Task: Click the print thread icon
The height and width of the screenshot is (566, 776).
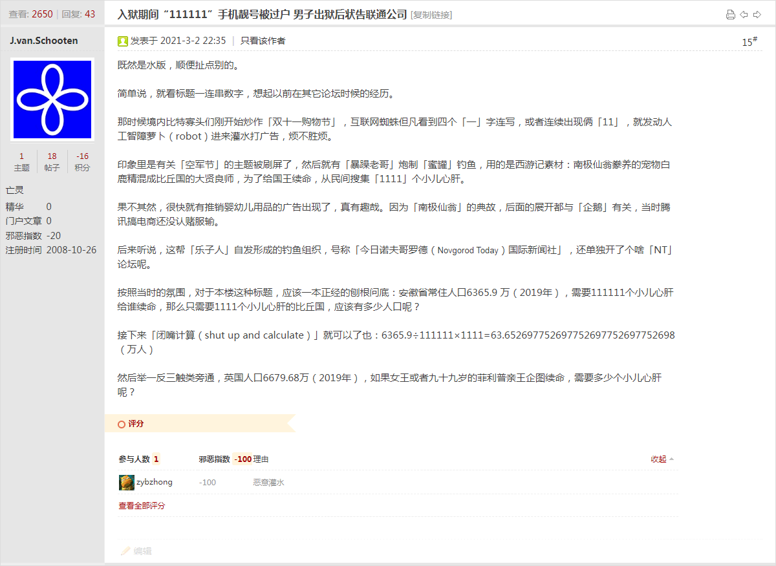Action: point(731,15)
